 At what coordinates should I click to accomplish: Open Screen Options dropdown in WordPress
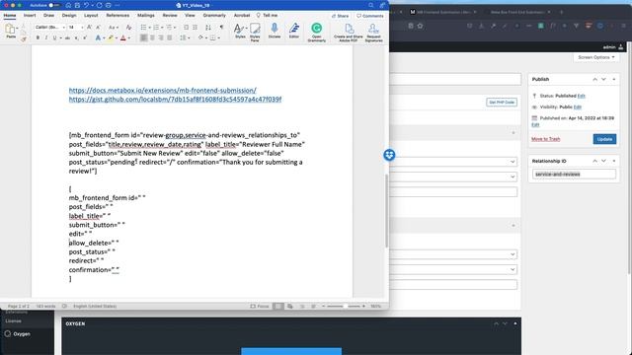(x=596, y=57)
